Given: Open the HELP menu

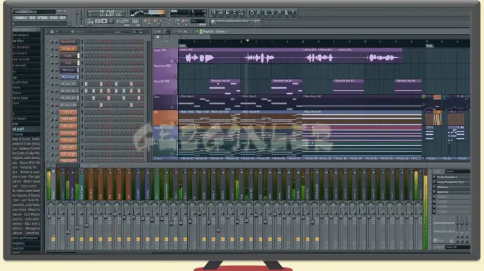Looking at the screenshot, I should [62, 18].
